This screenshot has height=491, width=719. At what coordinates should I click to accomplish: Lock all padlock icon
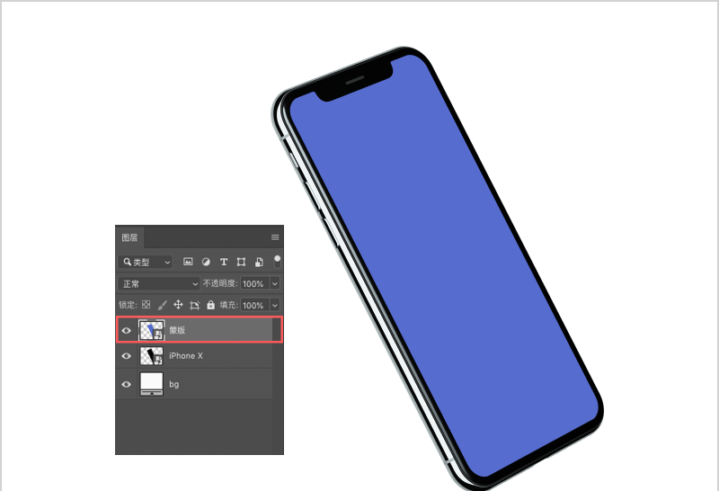point(211,305)
